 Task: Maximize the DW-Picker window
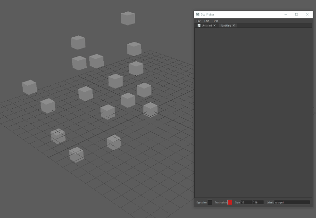pyautogui.click(x=296, y=15)
